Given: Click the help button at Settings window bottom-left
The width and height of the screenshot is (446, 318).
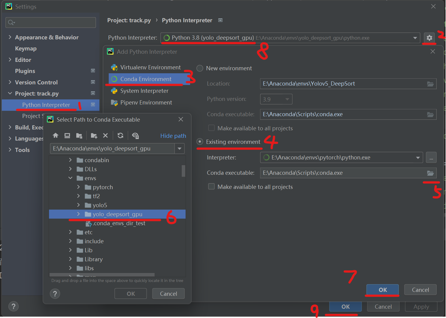Looking at the screenshot, I should tap(14, 306).
